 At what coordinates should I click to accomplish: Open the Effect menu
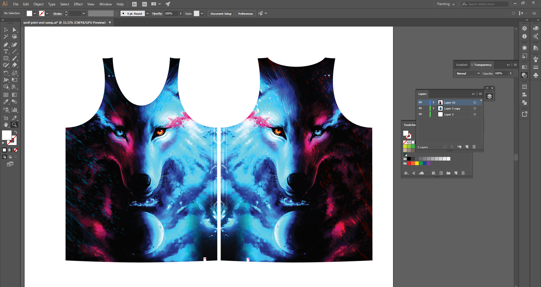[x=78, y=4]
